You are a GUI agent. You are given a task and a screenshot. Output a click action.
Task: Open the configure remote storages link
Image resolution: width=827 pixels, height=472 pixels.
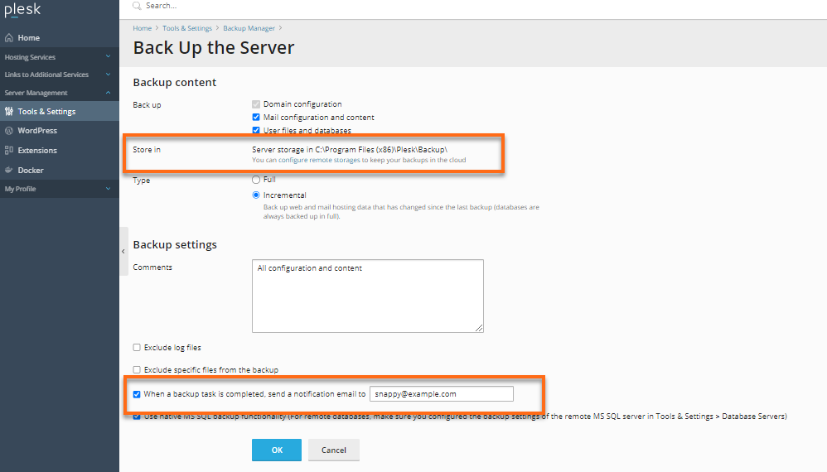point(319,160)
